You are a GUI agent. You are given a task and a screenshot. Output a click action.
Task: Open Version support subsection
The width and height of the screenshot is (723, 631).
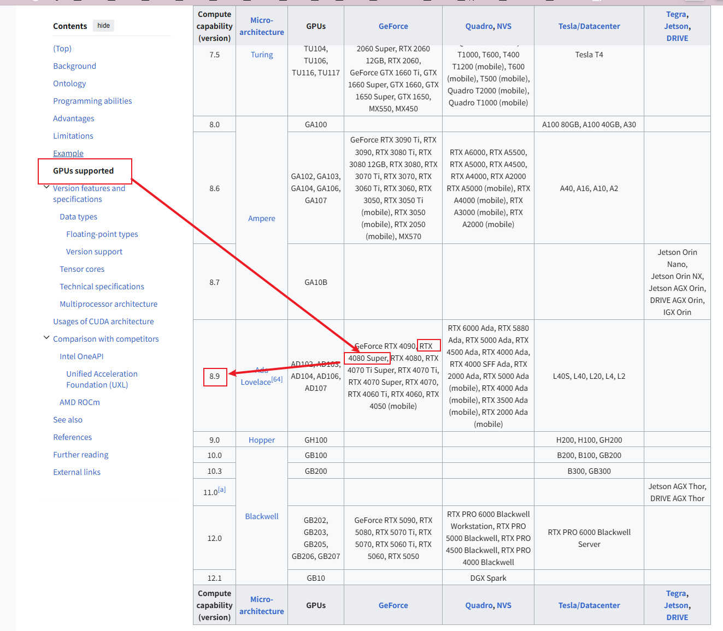[x=94, y=252]
